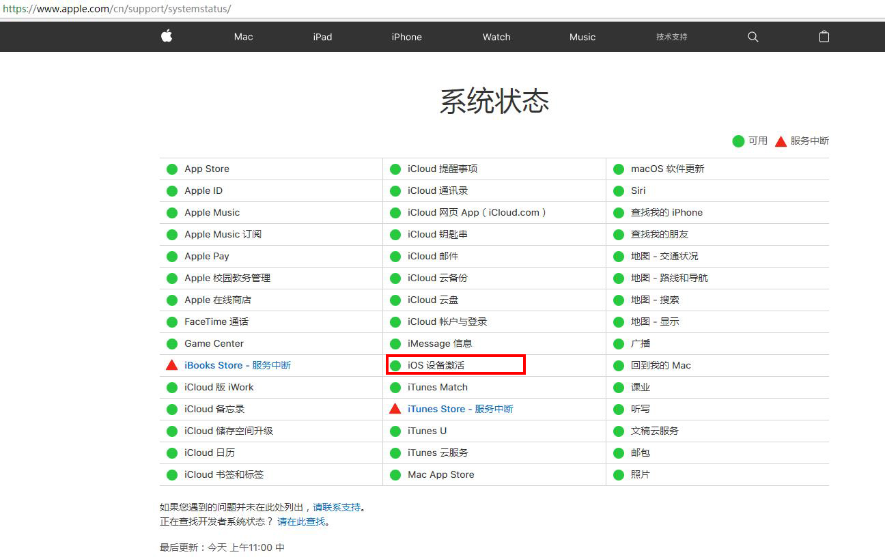
Task: Click the green dot next to Siri
Action: (x=619, y=190)
